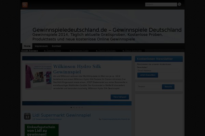Focus the newsletter Email Address field

158,70
